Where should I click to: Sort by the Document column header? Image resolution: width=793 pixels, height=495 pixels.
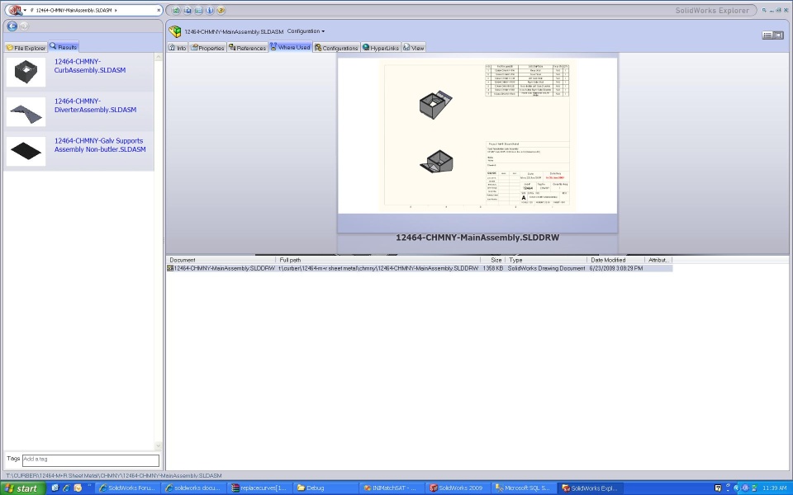(221, 260)
